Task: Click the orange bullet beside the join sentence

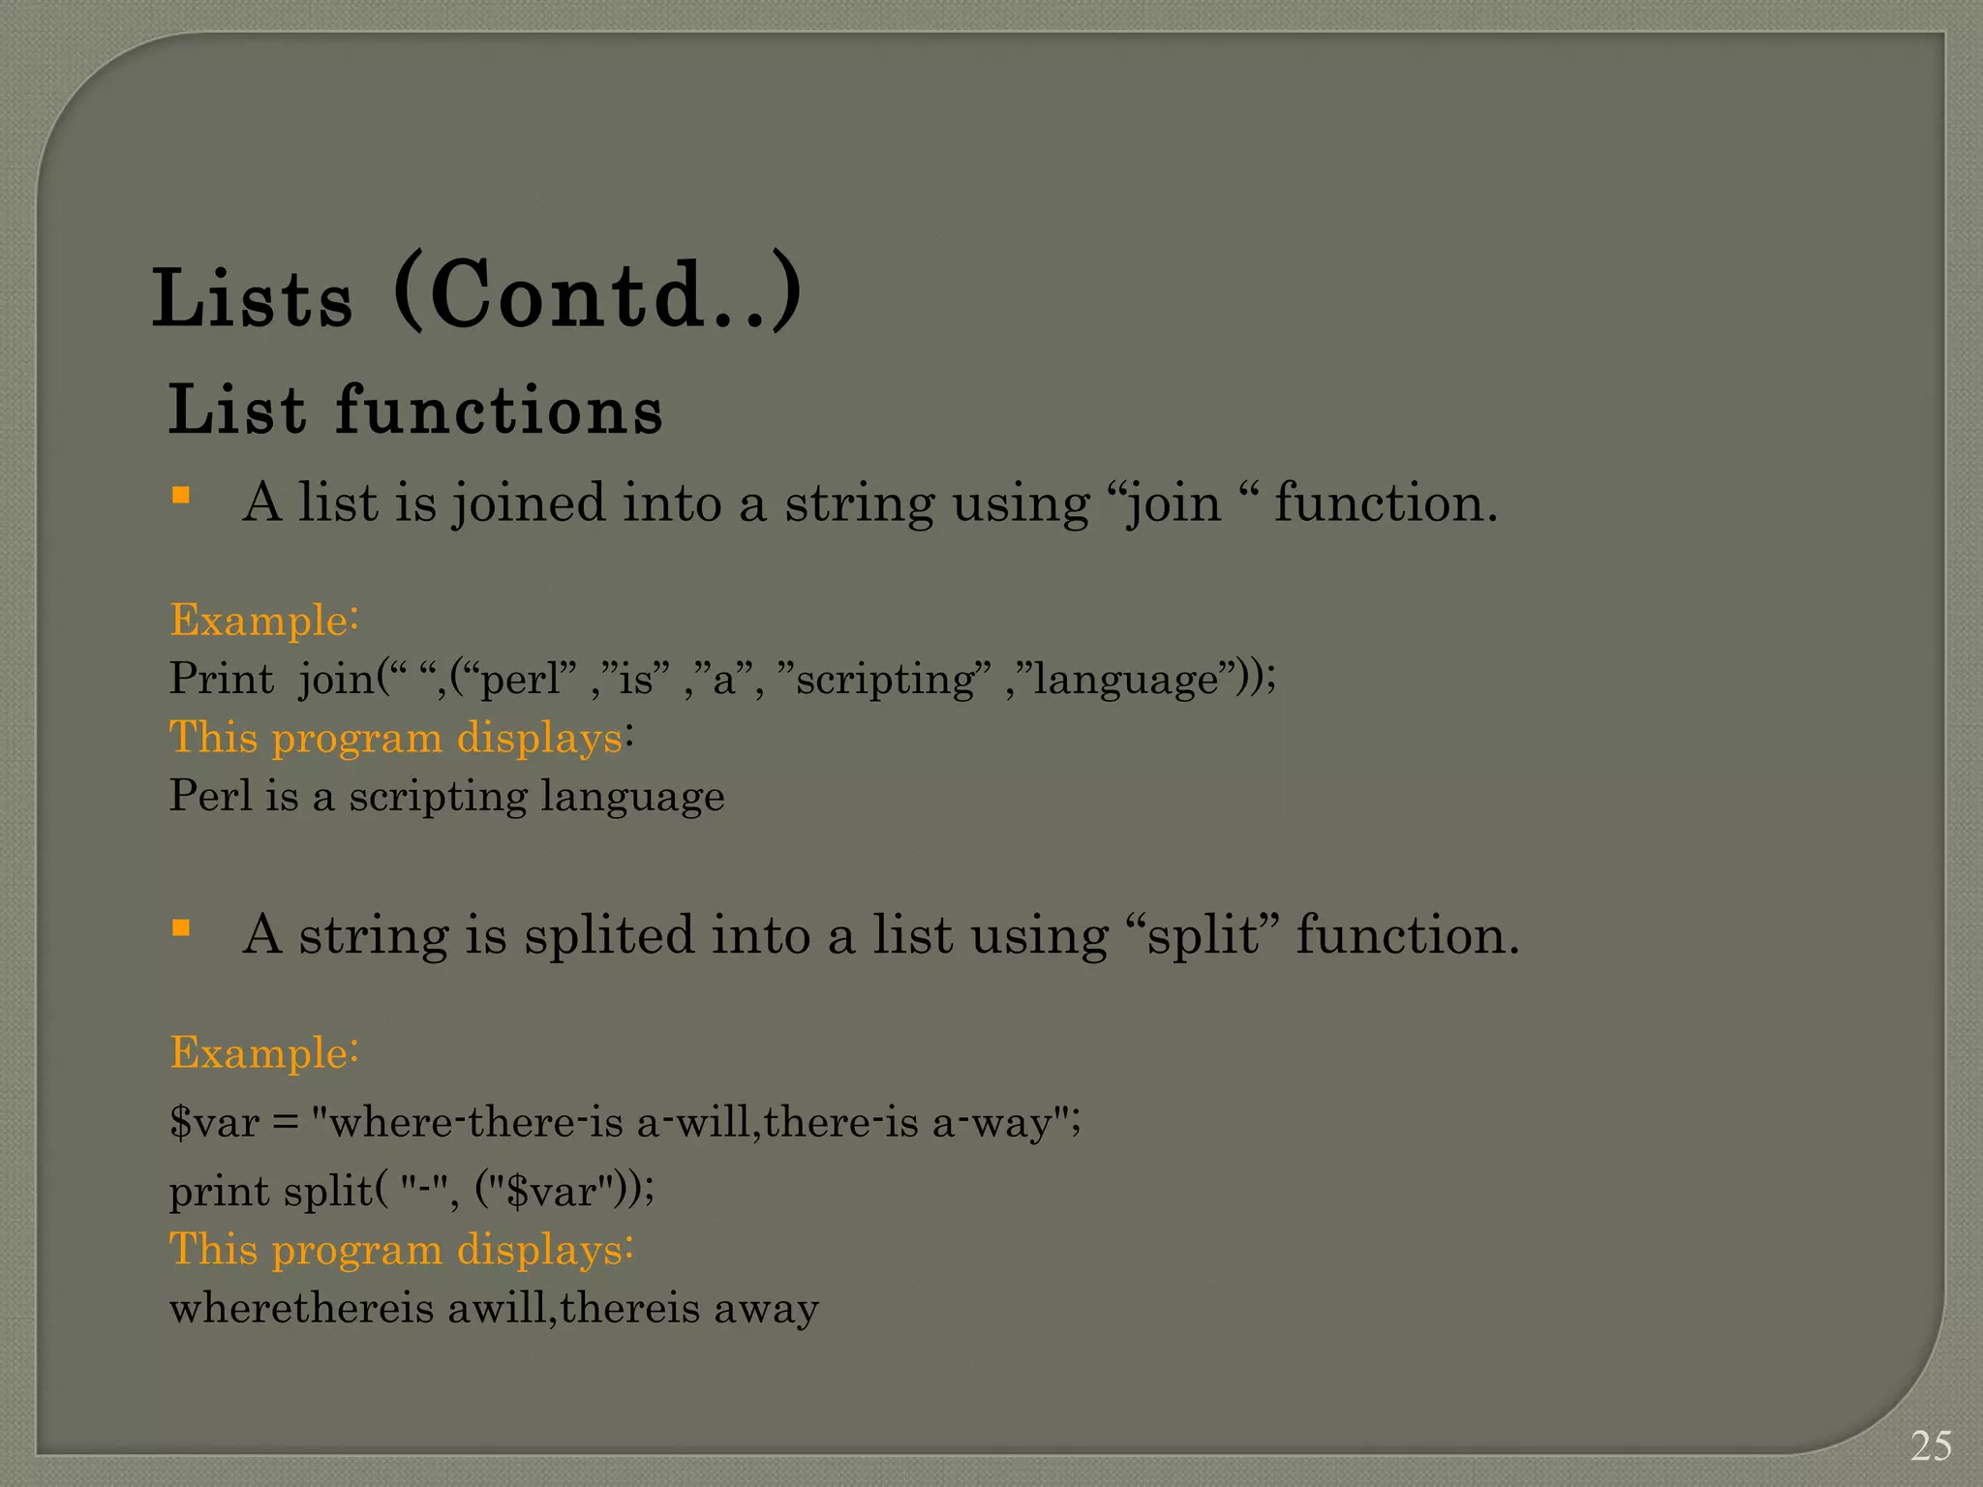Action: click(180, 496)
